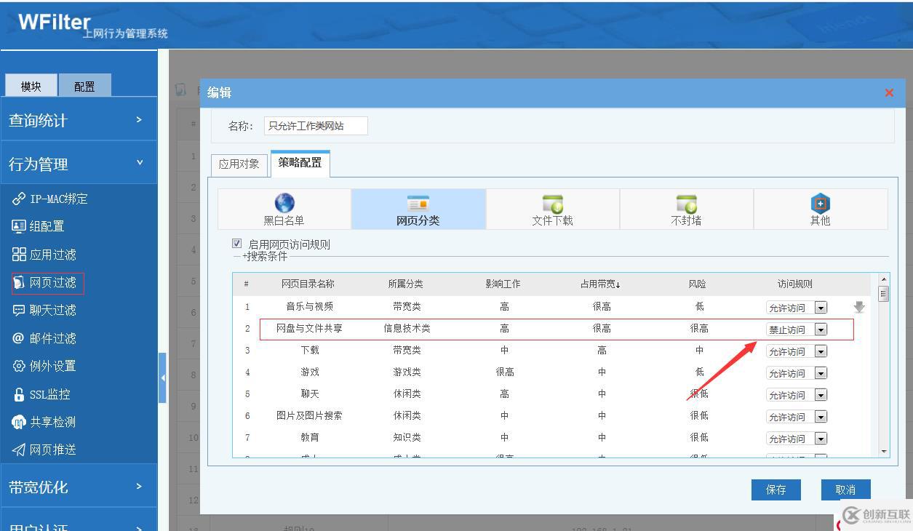913x531 pixels.
Task: Expand the 带宽优化 sidebar section
Action: pyautogui.click(x=79, y=487)
